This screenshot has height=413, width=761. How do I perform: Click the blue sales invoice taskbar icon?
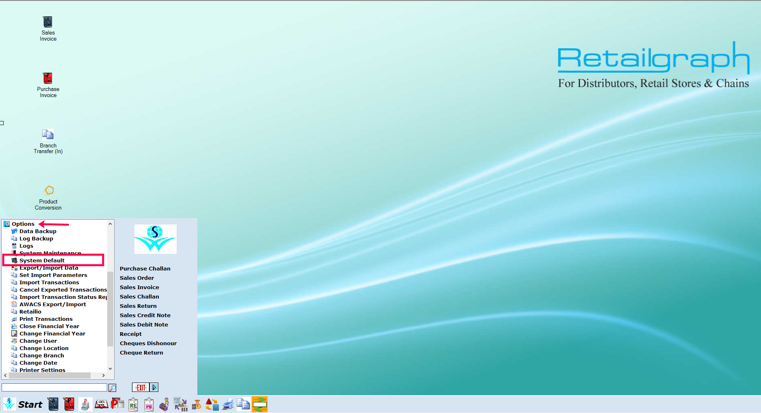53,404
